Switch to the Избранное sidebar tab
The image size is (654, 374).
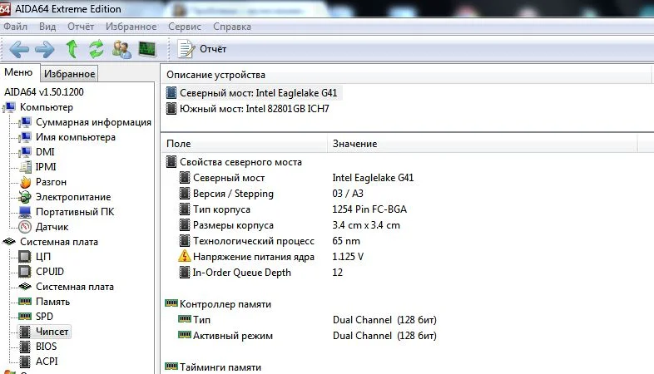click(70, 74)
